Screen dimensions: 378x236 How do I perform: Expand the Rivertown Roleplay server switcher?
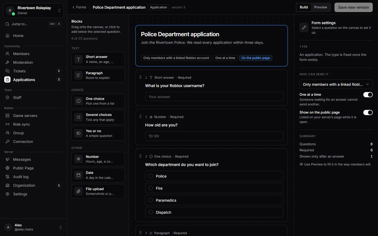[33, 10]
